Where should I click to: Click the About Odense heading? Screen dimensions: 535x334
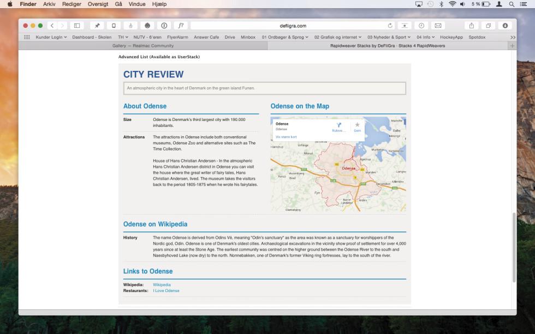(x=145, y=106)
